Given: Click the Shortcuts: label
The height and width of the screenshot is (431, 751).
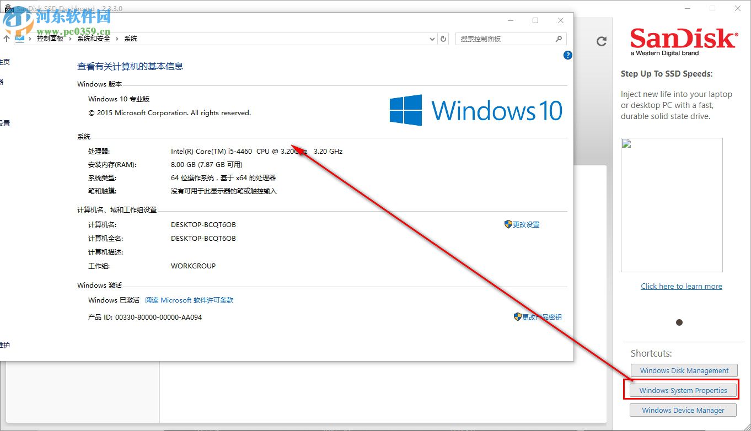Looking at the screenshot, I should tap(651, 353).
